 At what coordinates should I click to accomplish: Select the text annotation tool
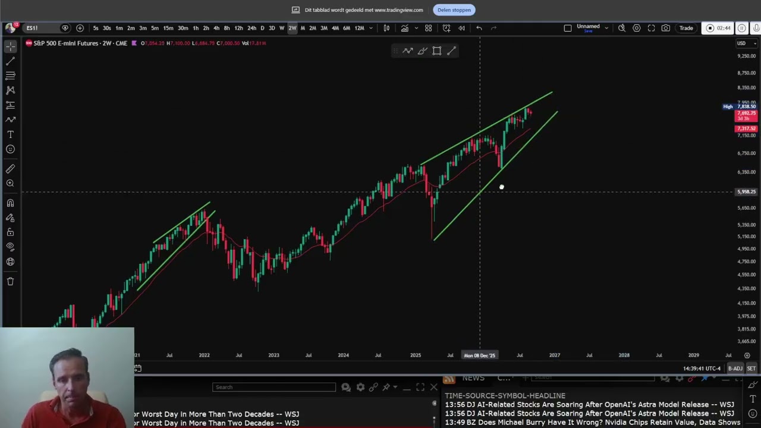coord(10,134)
